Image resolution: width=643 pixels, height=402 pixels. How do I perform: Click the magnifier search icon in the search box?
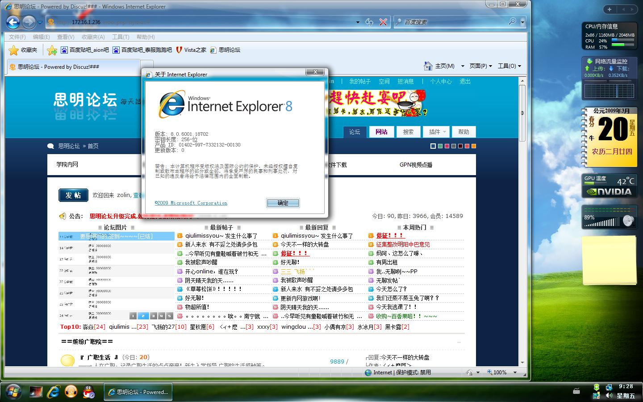[512, 21]
